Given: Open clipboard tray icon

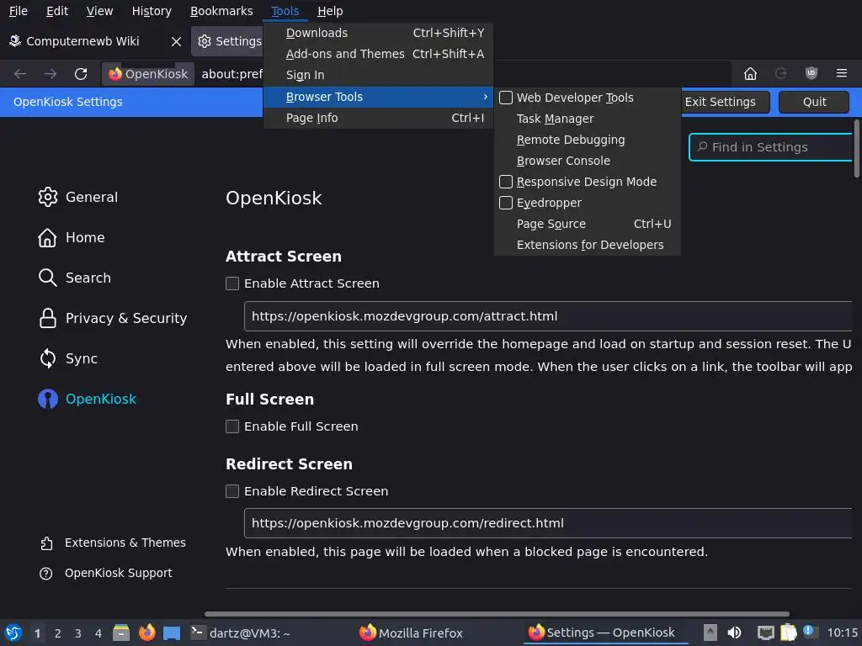Looking at the screenshot, I should (788, 633).
